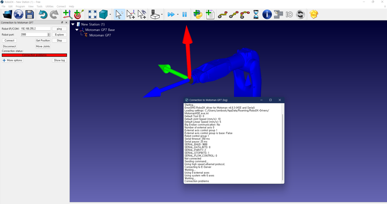Click the Fit all view icon
Image resolution: width=387 pixels, height=204 pixels.
[92, 15]
